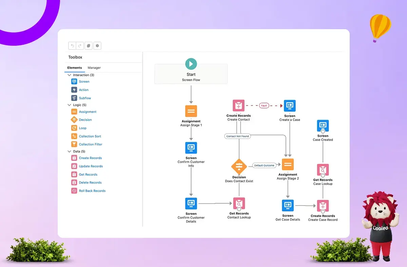
Task: Select the Get Records icon in Toolbox
Action: pos(74,174)
